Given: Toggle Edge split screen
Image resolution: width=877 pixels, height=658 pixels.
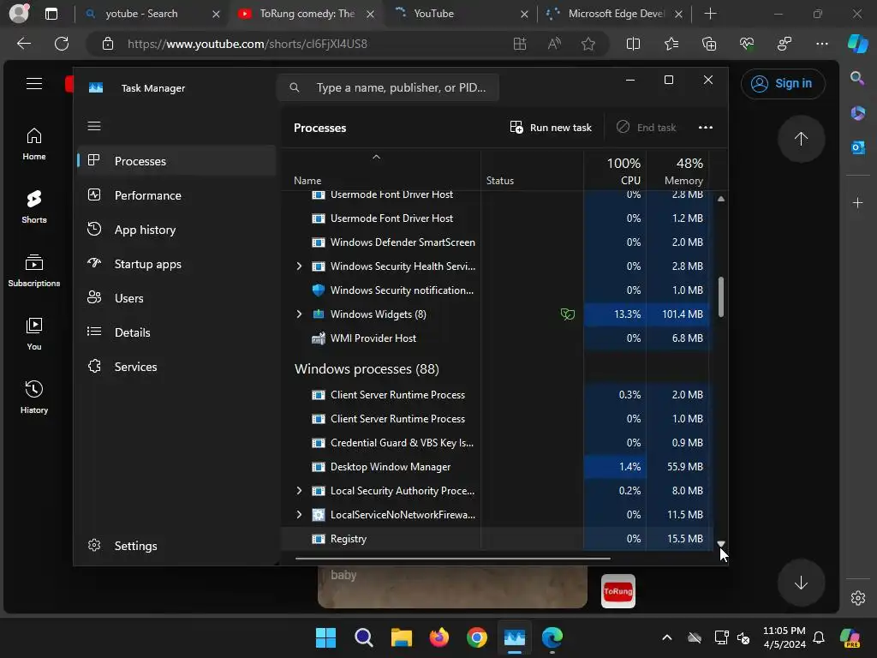Looking at the screenshot, I should [x=633, y=44].
